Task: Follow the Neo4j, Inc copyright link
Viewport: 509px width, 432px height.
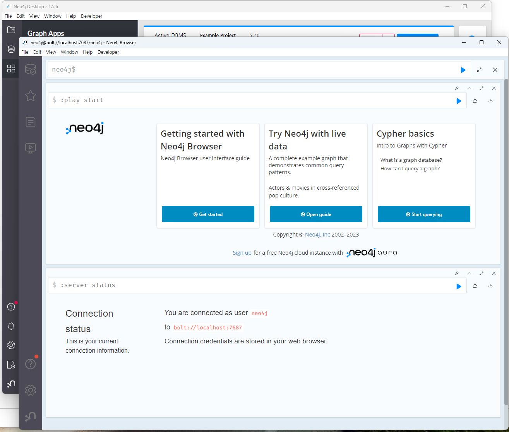Action: point(317,235)
